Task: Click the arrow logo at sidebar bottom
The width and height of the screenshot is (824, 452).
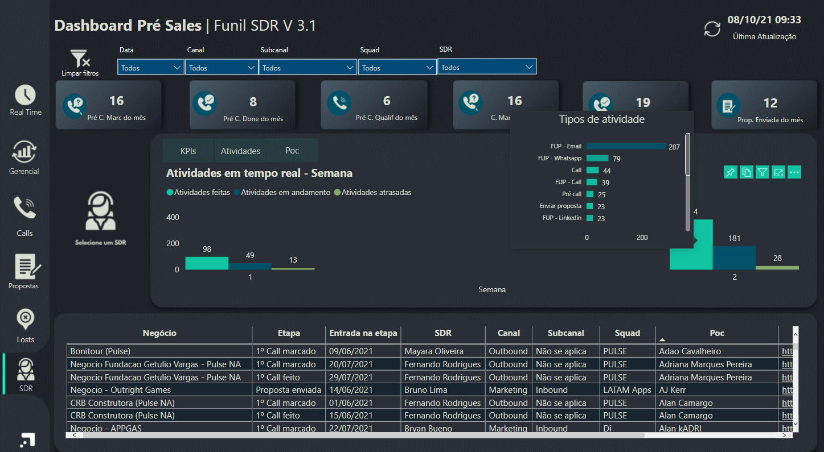Action: [x=27, y=439]
